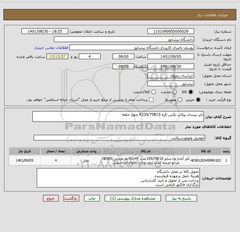This screenshot has width=240, height=232.
Task: Click row number 1 cell
Action: click(x=226, y=160)
